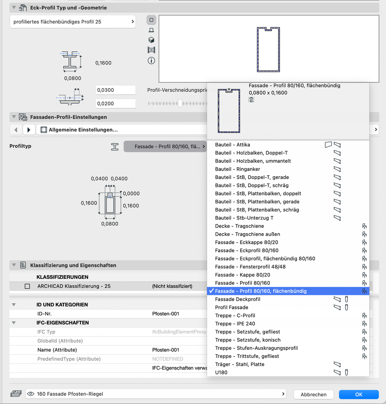Viewport: 386px width, 404px height.
Task: Choose the checked Fassade - Profil 80/160, flächenbündig entry
Action: click(288, 291)
